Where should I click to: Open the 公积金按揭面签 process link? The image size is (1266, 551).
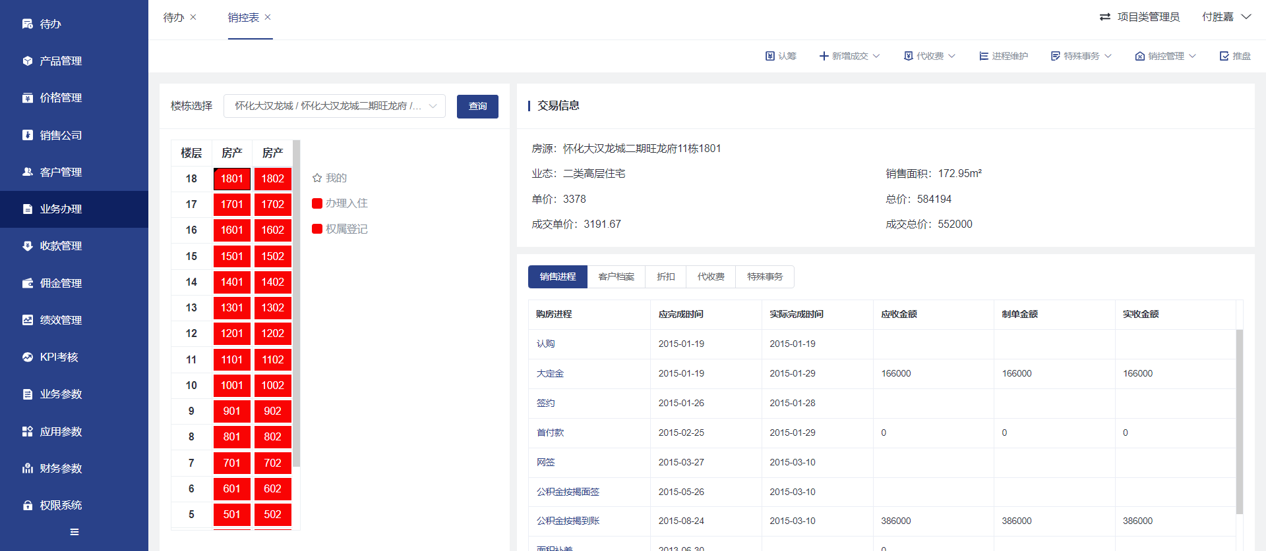point(568,492)
